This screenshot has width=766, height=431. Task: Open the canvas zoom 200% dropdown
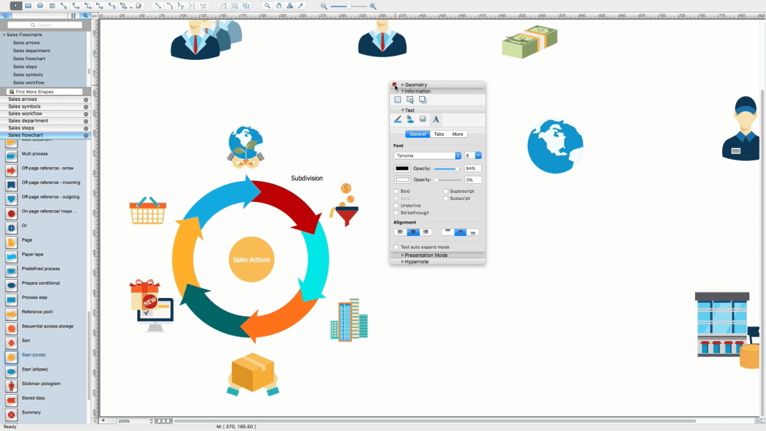coord(135,421)
